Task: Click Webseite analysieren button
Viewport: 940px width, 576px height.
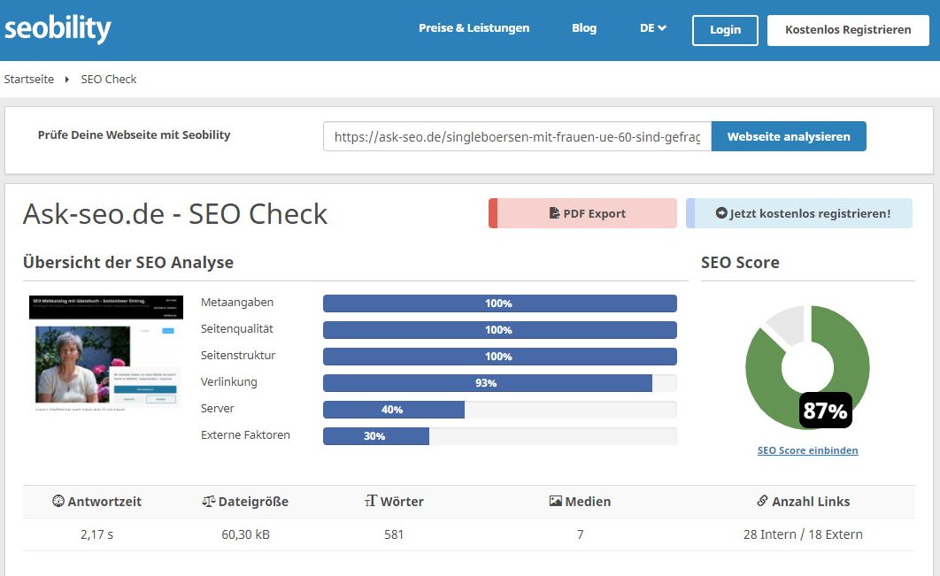Action: pos(789,136)
